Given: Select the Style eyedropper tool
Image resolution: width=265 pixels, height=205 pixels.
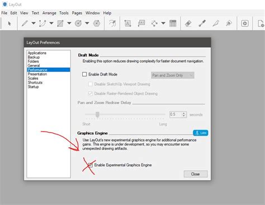Looking at the screenshot, I should (x=202, y=24).
